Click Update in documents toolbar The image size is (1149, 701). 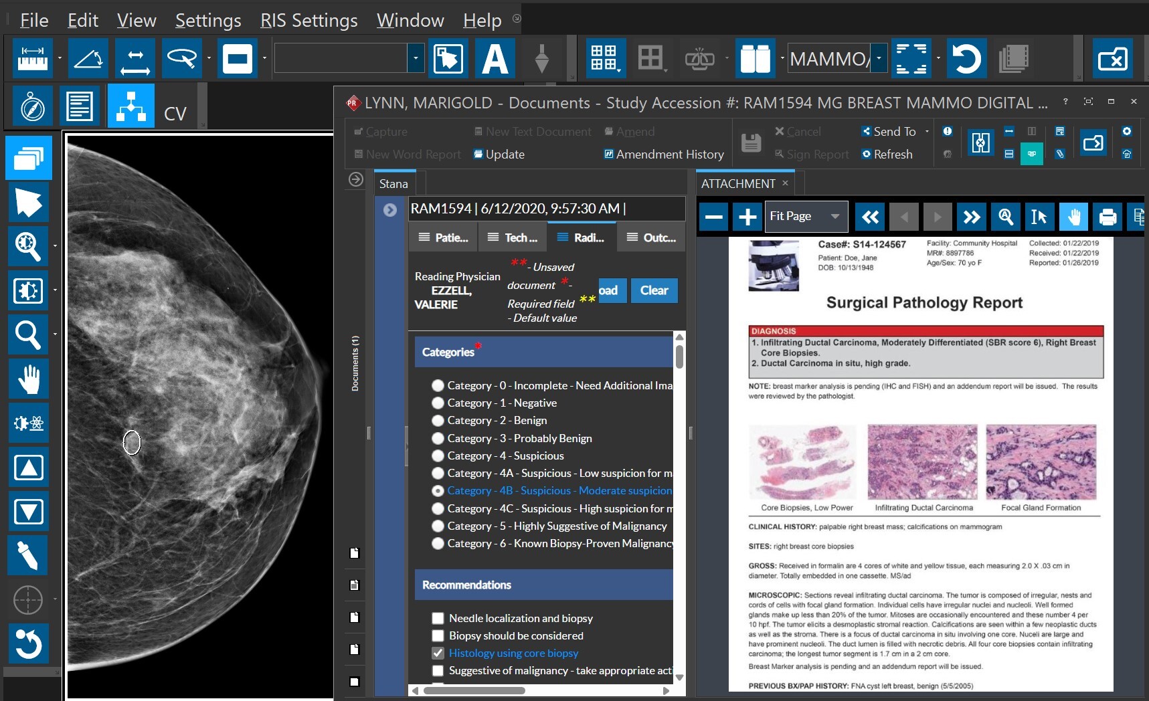pos(499,155)
